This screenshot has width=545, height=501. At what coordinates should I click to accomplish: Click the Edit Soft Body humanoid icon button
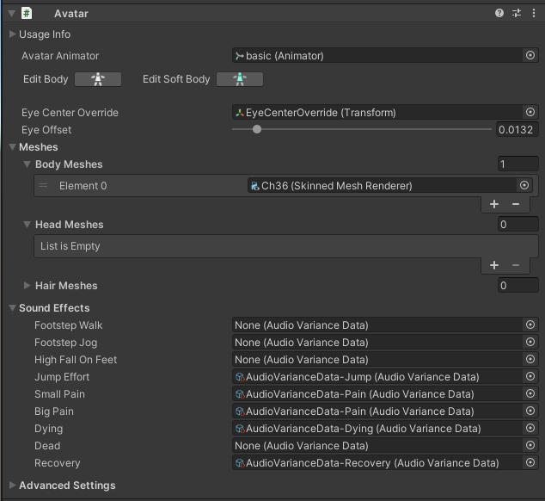click(x=240, y=79)
